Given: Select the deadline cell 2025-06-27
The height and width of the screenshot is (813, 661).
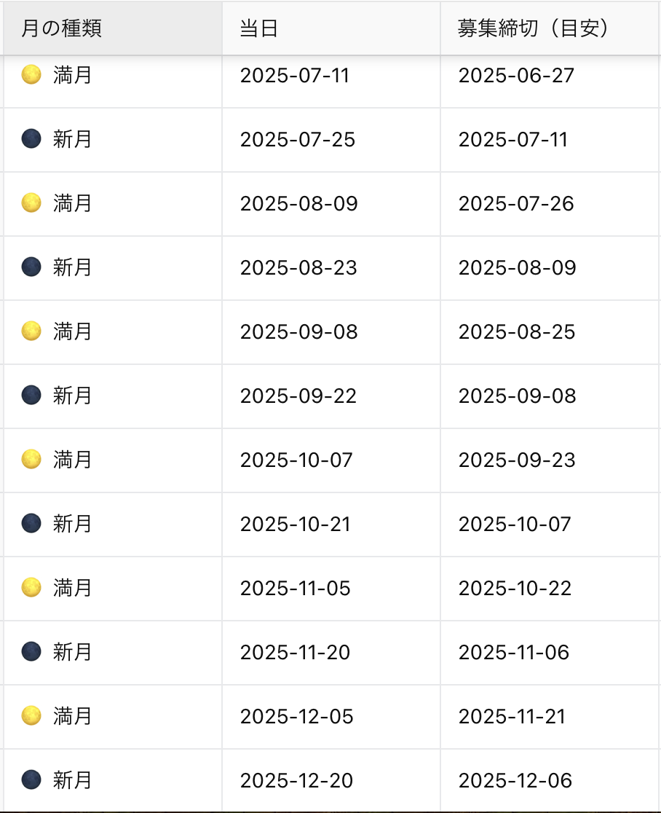Looking at the screenshot, I should [x=550, y=76].
